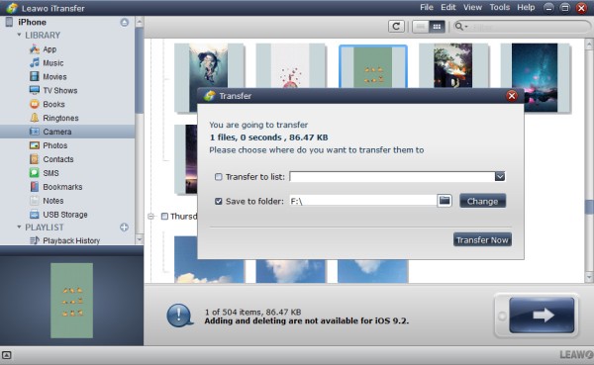Uncheck the Save to folder checkbox
This screenshot has height=365, width=594.
[219, 201]
